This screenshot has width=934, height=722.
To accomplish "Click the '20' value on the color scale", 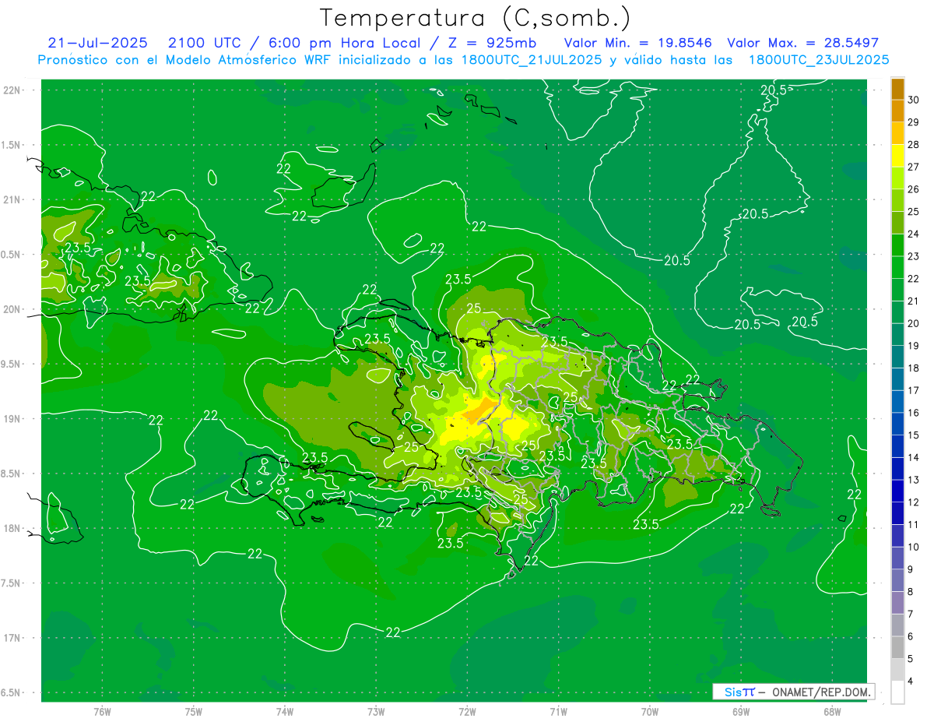I will coord(914,323).
